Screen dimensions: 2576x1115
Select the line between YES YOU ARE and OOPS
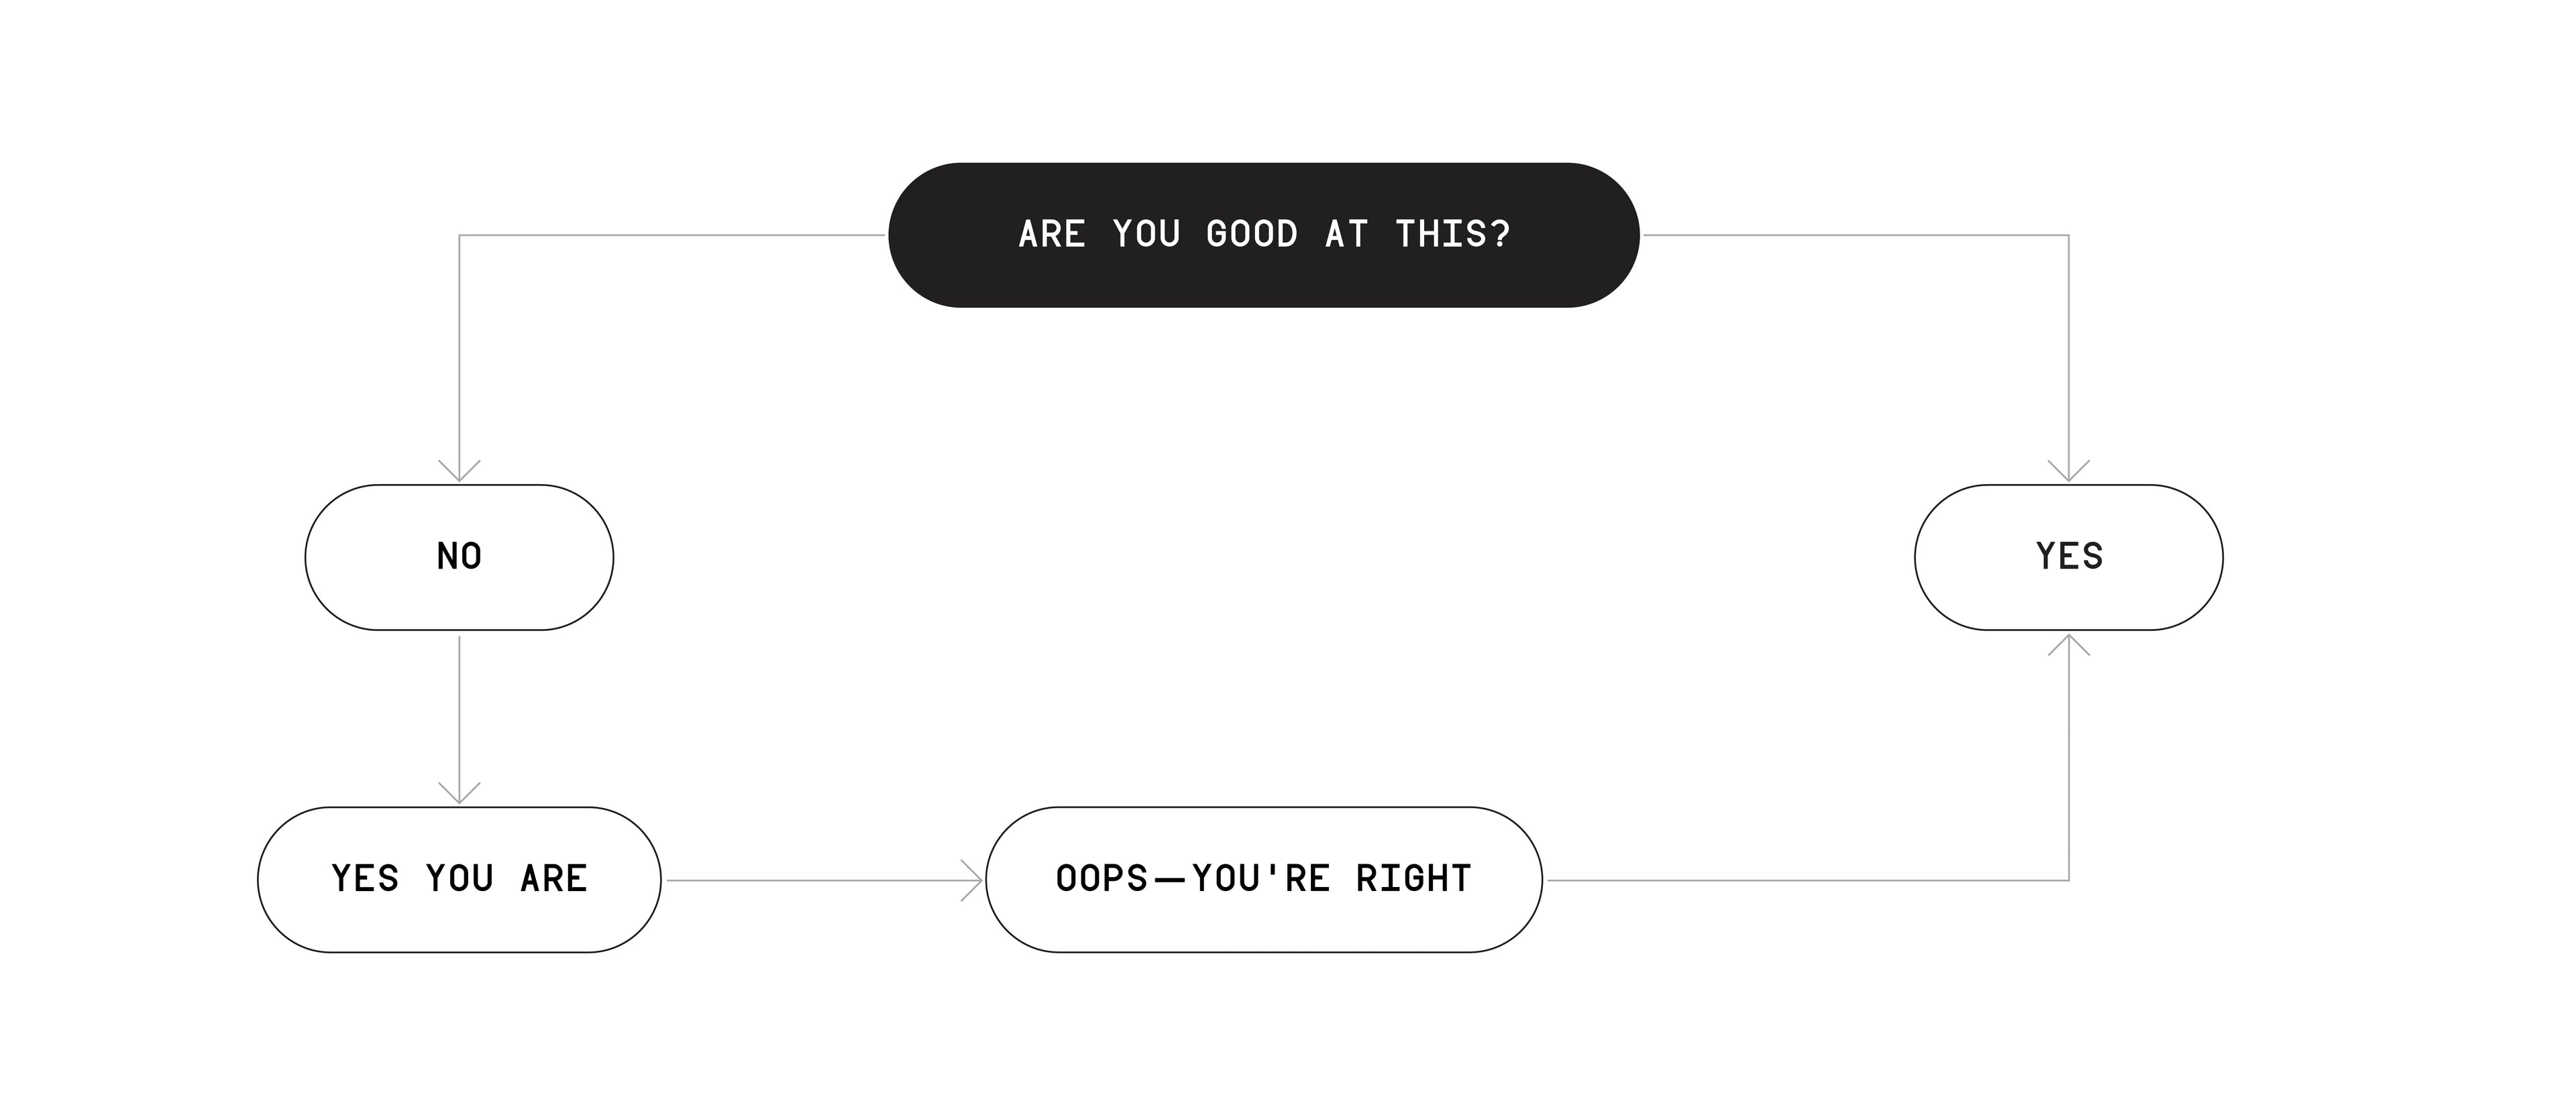pyautogui.click(x=824, y=880)
